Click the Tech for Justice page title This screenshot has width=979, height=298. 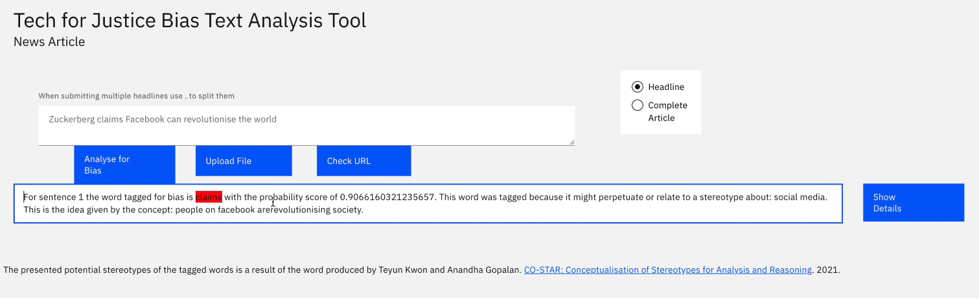point(190,20)
